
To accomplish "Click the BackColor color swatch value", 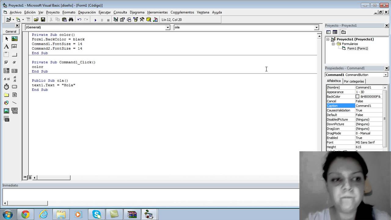I will (x=357, y=97).
